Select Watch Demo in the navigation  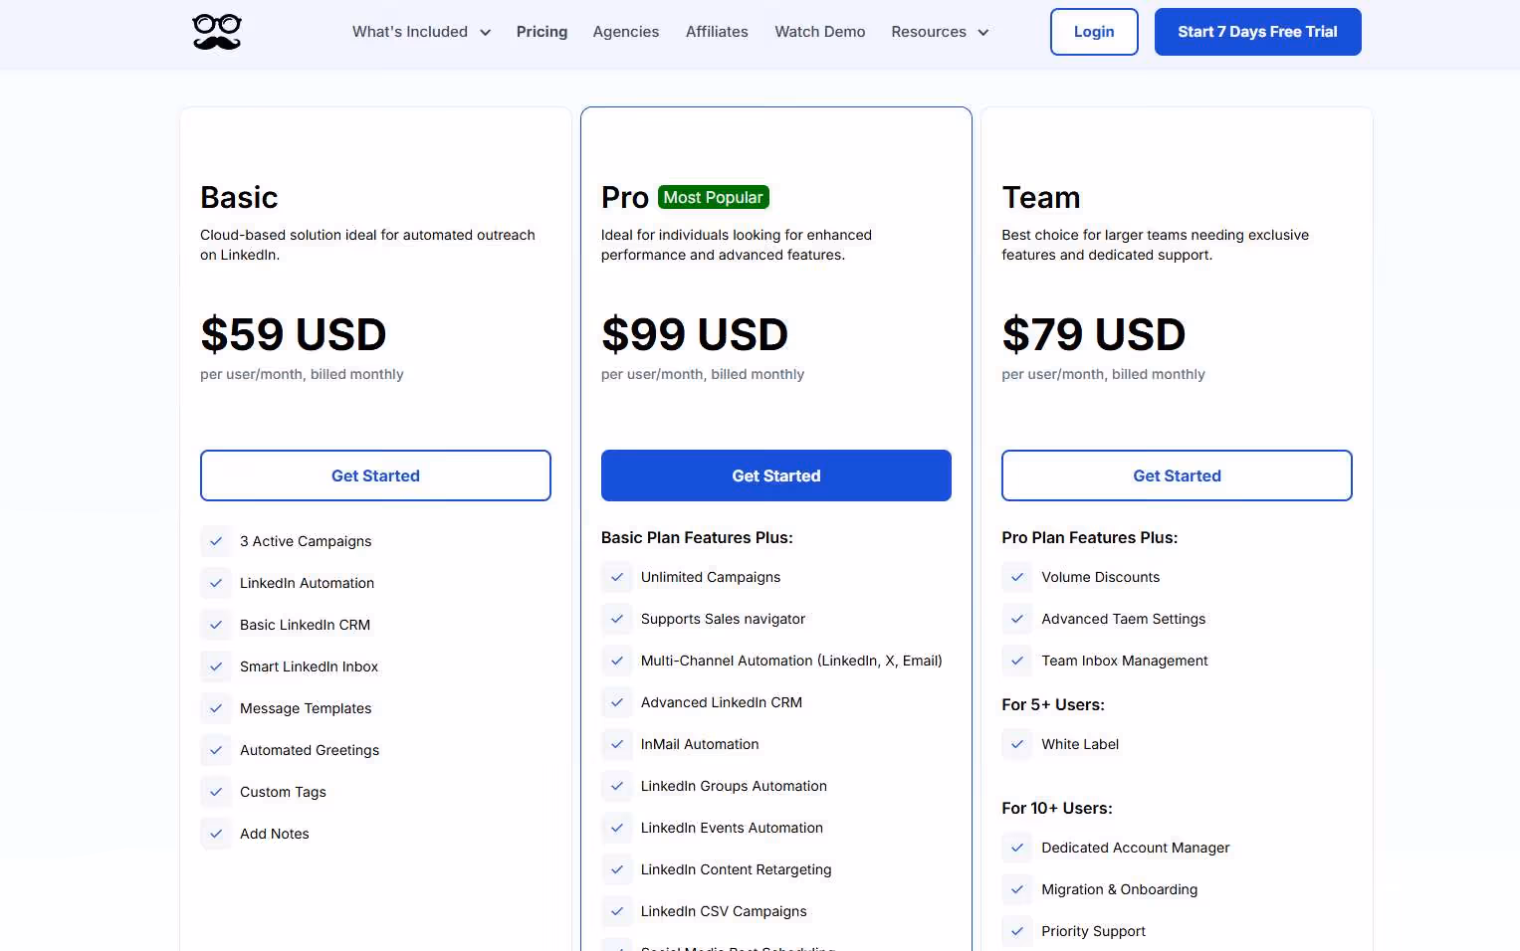(x=820, y=32)
